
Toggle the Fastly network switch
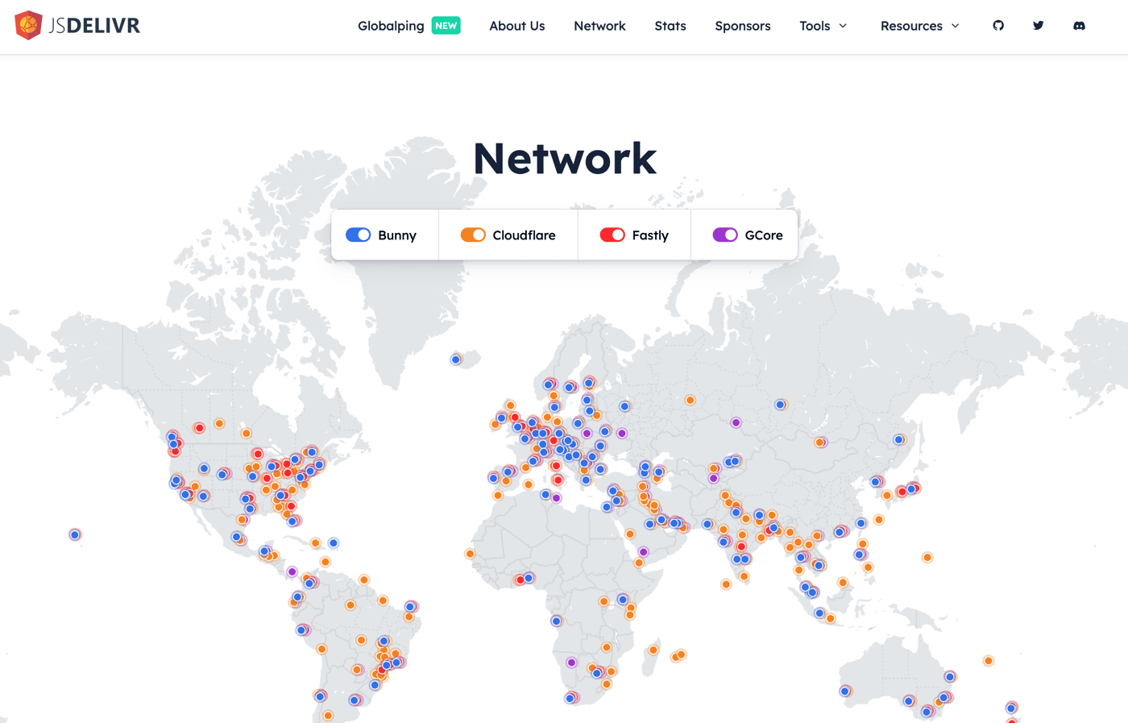click(612, 235)
